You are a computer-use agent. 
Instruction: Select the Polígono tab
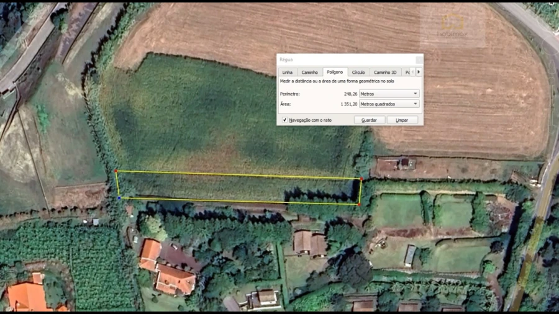tap(335, 72)
